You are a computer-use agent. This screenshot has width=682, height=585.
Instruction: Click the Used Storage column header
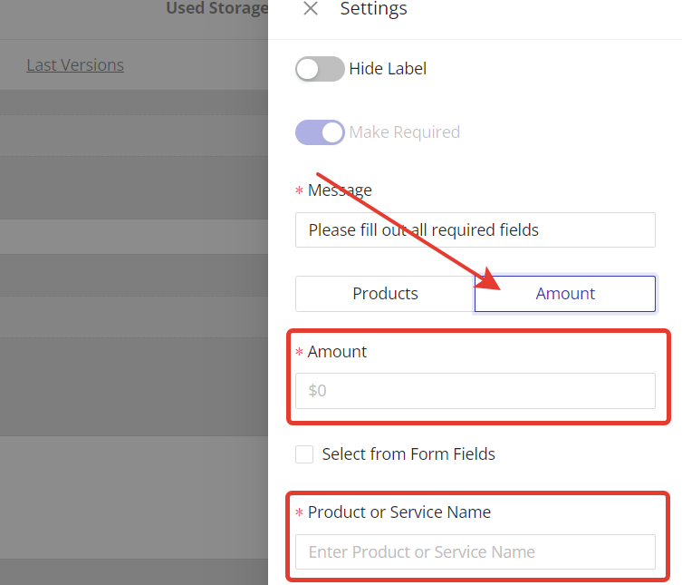click(216, 9)
